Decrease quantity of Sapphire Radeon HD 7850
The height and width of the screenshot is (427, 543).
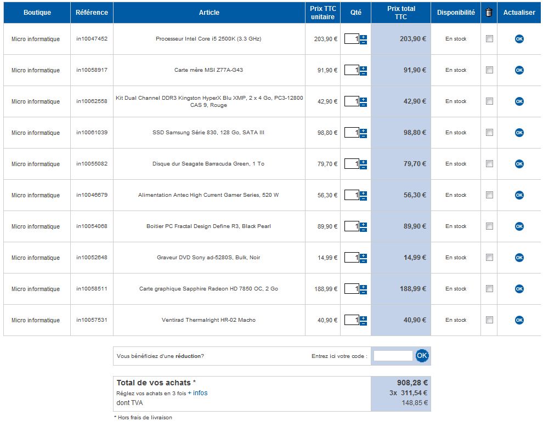click(x=363, y=292)
